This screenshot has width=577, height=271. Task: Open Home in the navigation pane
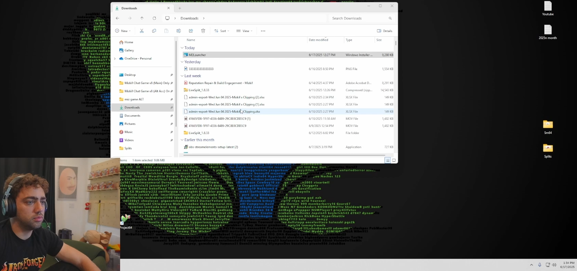point(129,42)
